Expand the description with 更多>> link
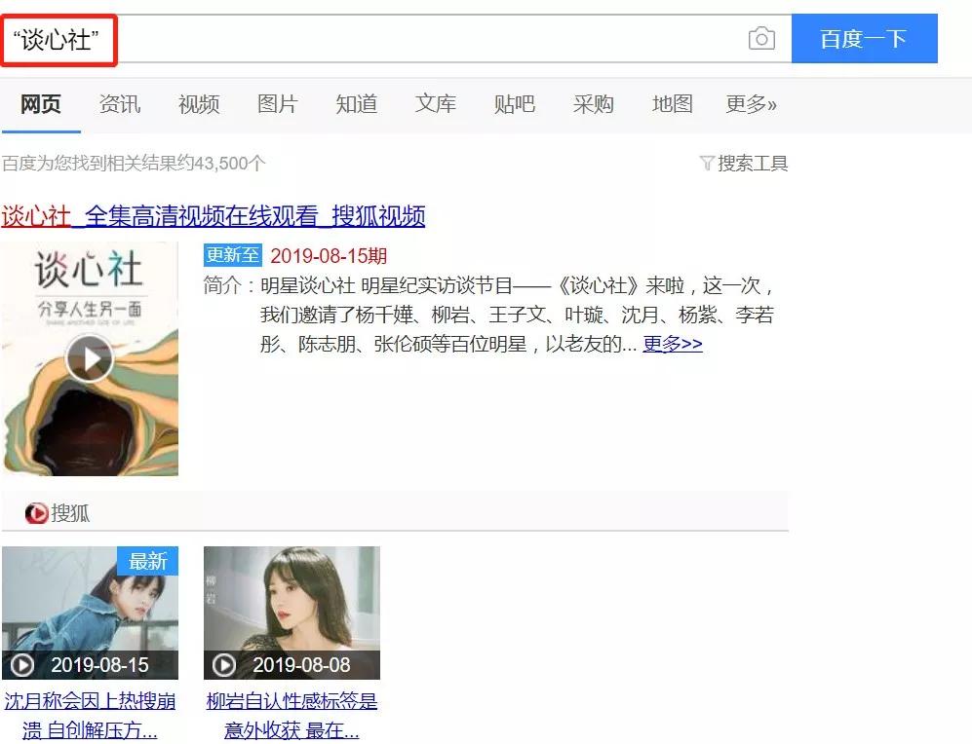Screen dimensions: 972x744 point(673,344)
